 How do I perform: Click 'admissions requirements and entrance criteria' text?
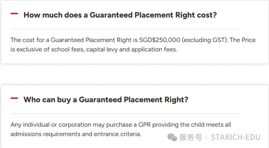(76, 134)
